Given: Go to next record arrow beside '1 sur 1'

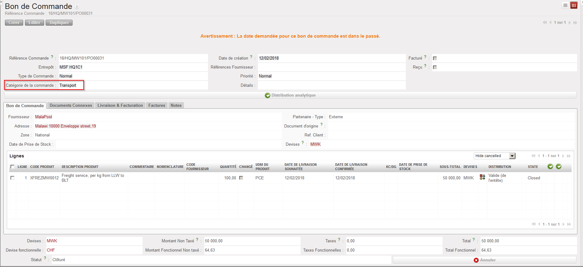Looking at the screenshot, I should pos(569,23).
